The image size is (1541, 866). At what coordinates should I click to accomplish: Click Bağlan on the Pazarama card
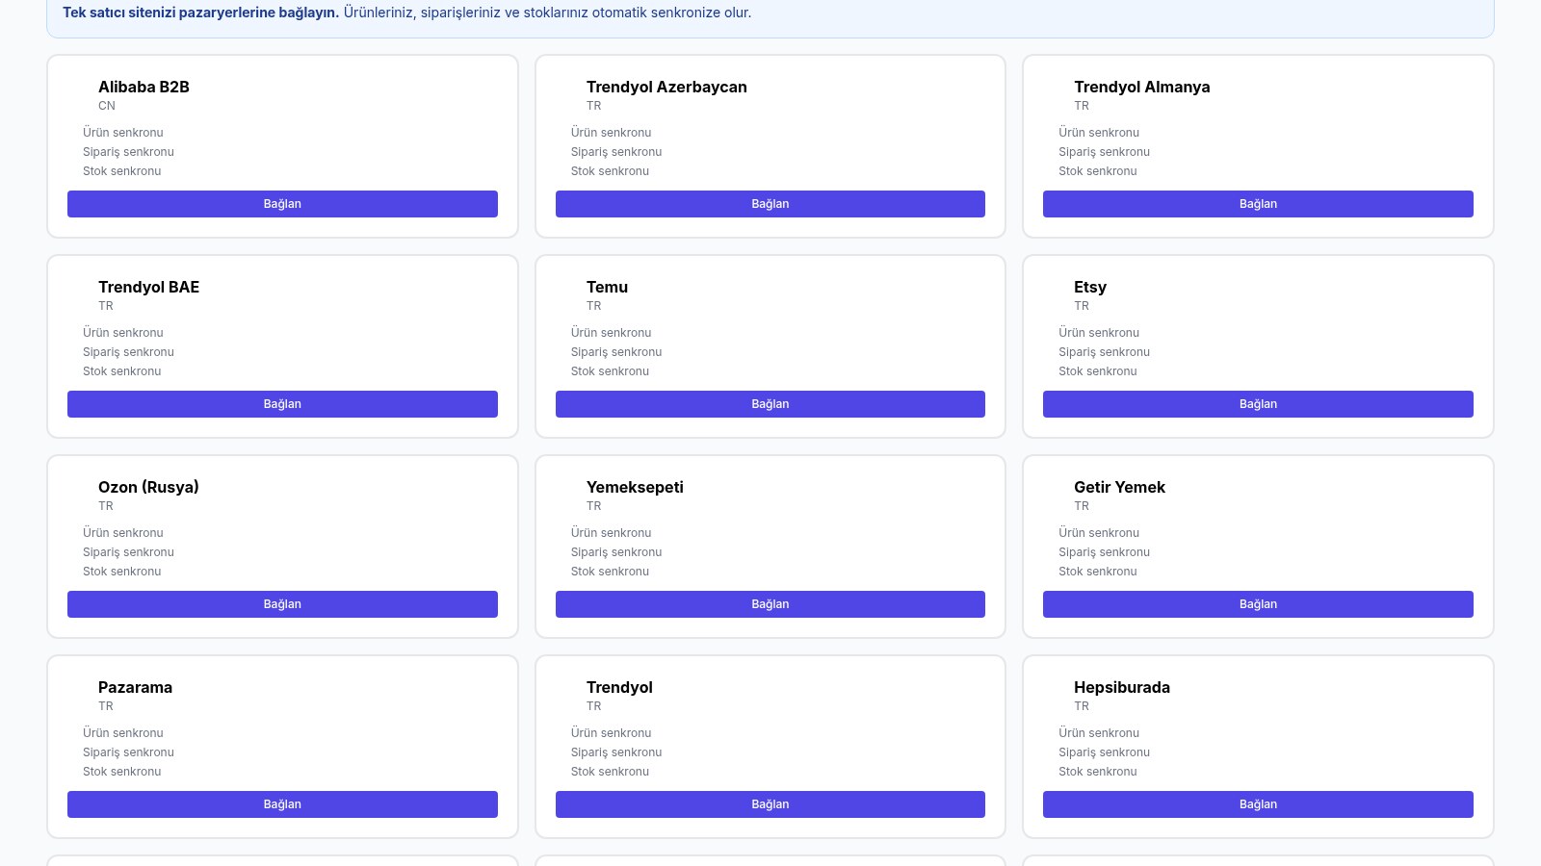pos(282,804)
